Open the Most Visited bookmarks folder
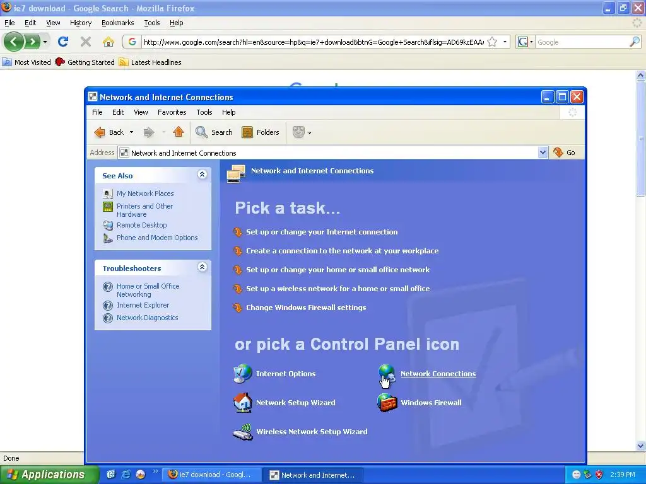Screen dimensions: 646x484 click(26, 62)
